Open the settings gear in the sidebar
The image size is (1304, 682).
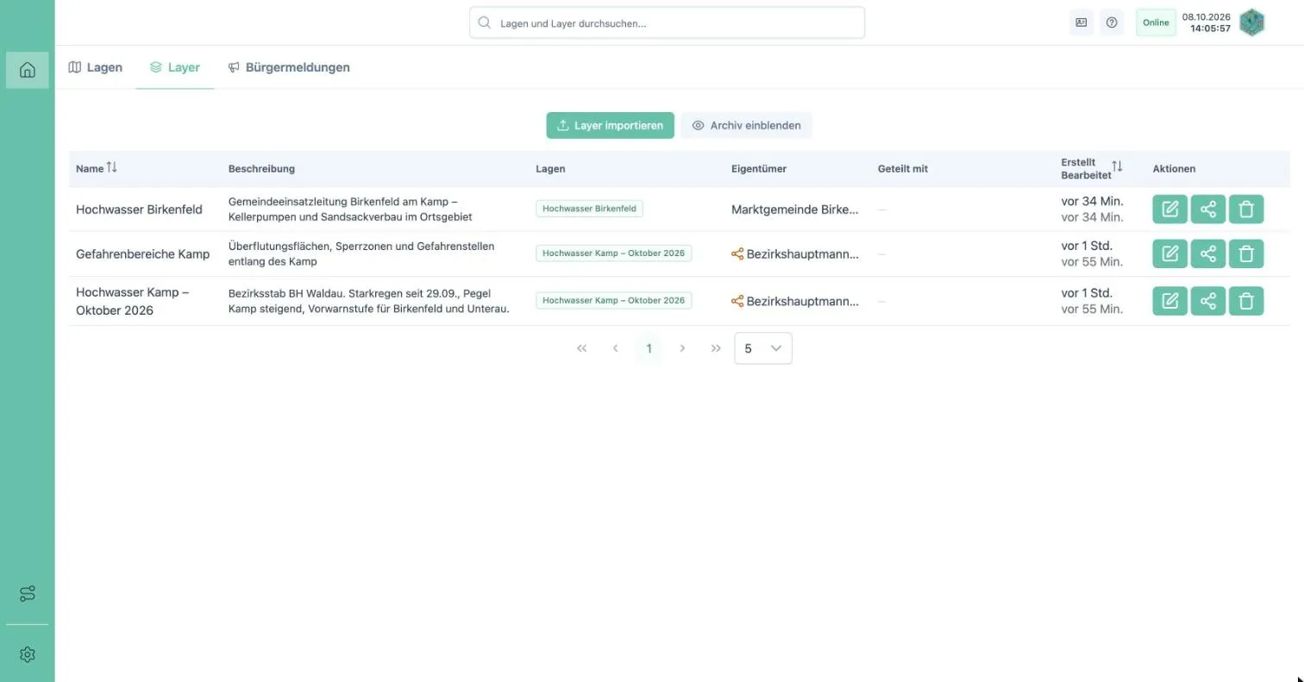pos(28,654)
